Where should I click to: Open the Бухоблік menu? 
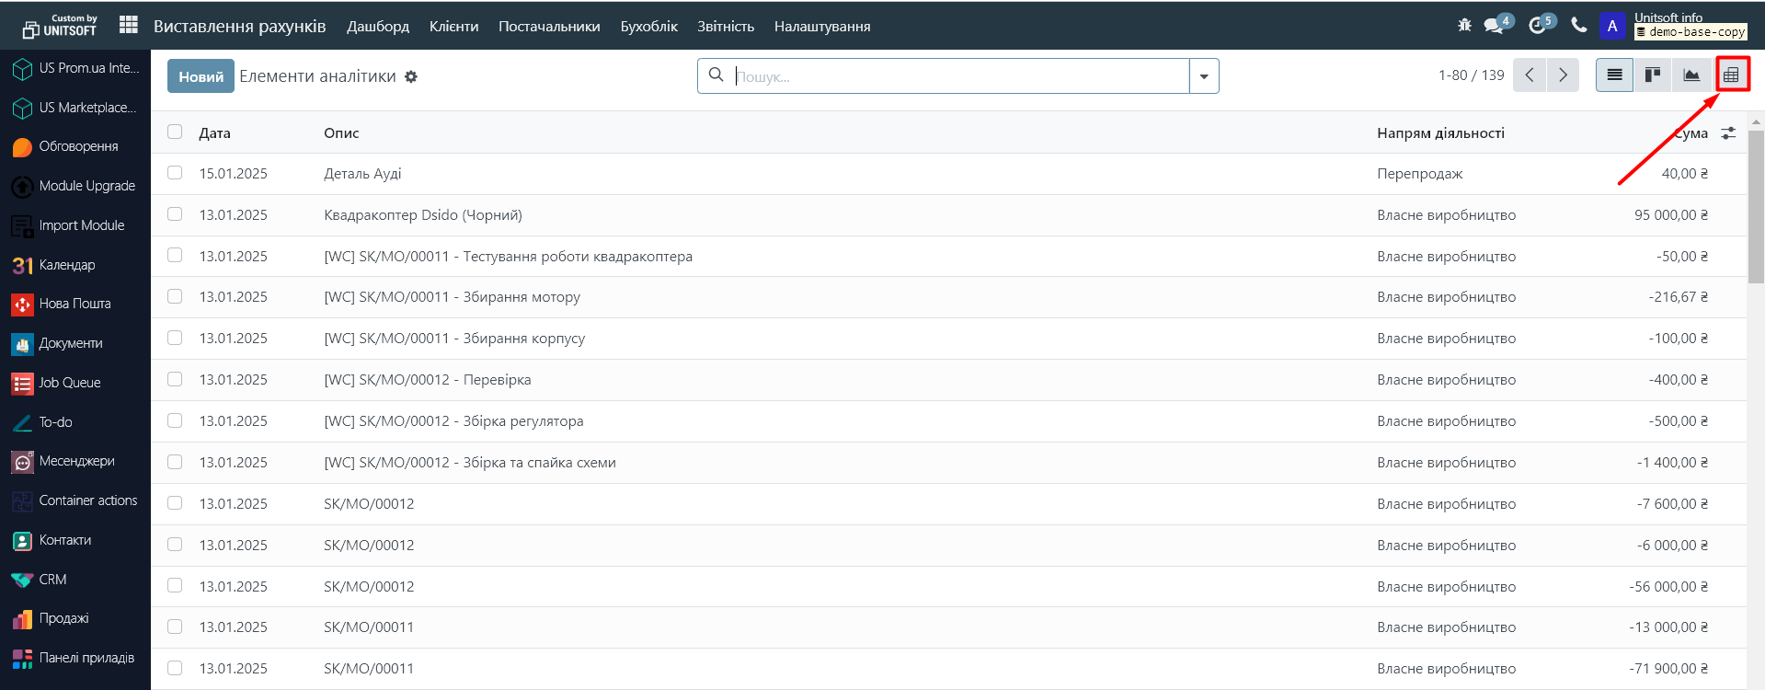(x=648, y=27)
